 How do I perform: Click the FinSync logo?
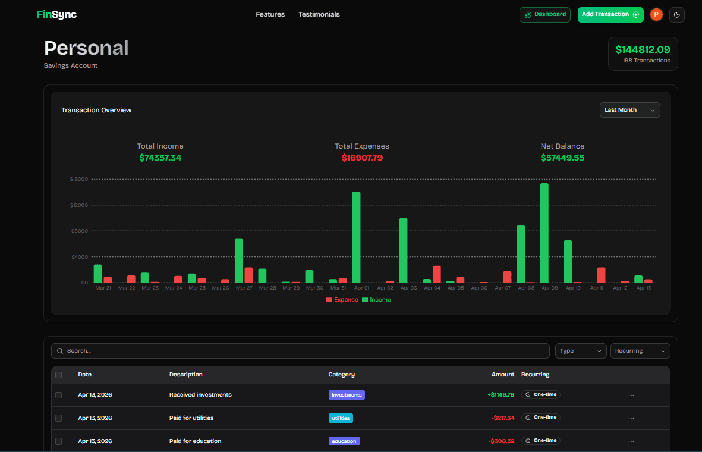[x=56, y=14]
